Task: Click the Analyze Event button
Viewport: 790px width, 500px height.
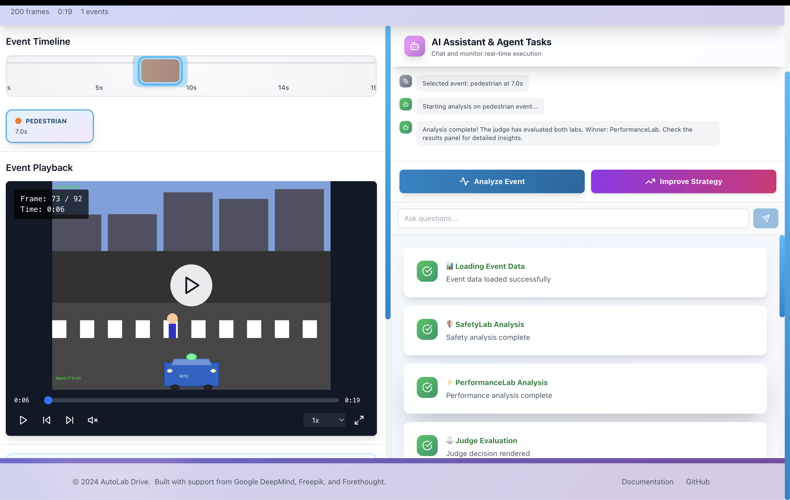Action: [x=491, y=181]
